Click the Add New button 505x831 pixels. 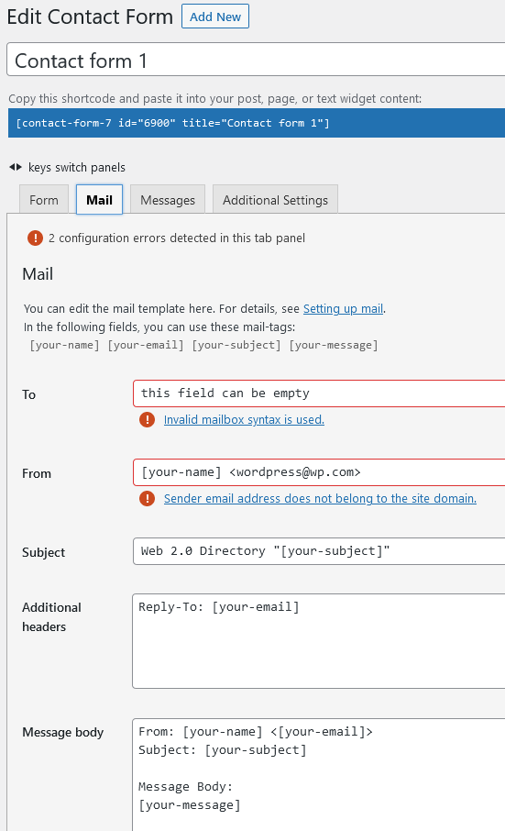pyautogui.click(x=215, y=17)
